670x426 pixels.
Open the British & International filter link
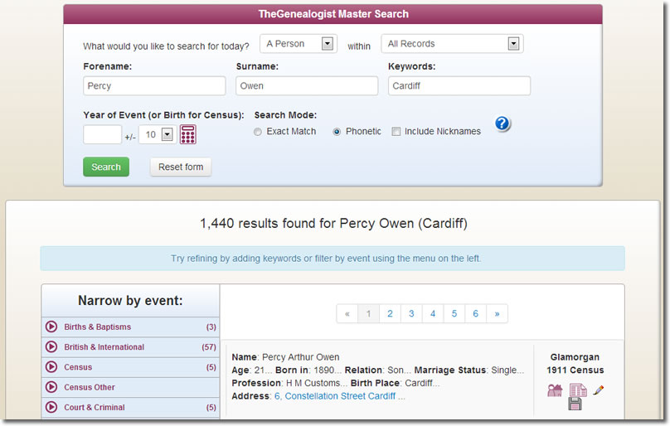104,347
